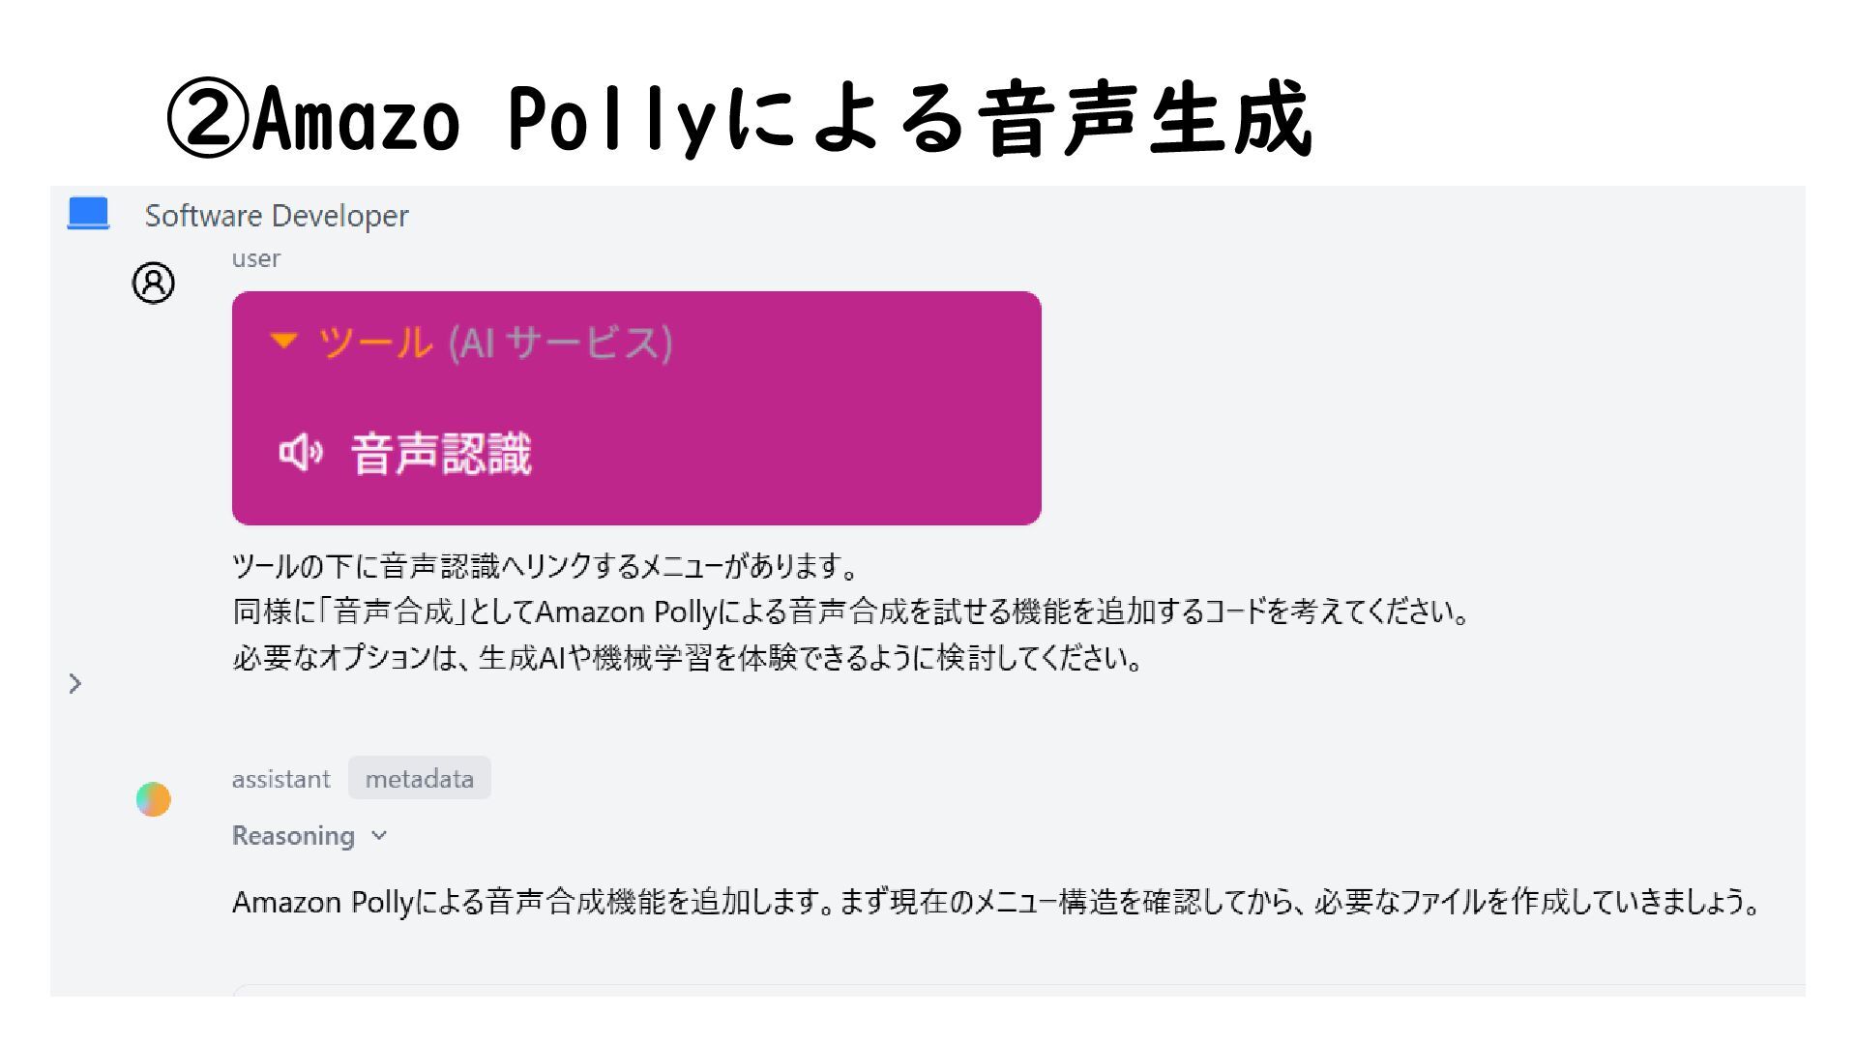The width and height of the screenshot is (1857, 1045).
Task: Click the speaker icon beside 音声認識
Action: (301, 452)
